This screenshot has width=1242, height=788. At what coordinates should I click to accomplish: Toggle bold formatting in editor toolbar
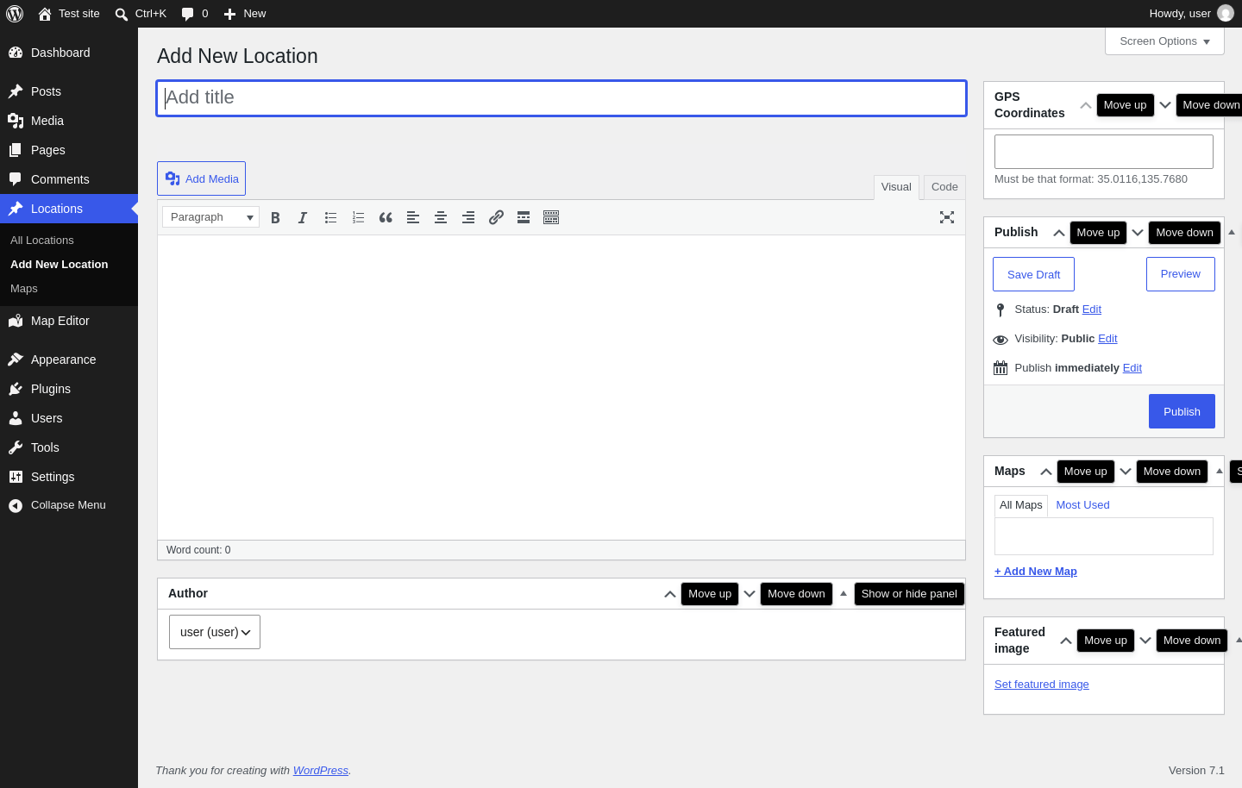click(x=275, y=217)
